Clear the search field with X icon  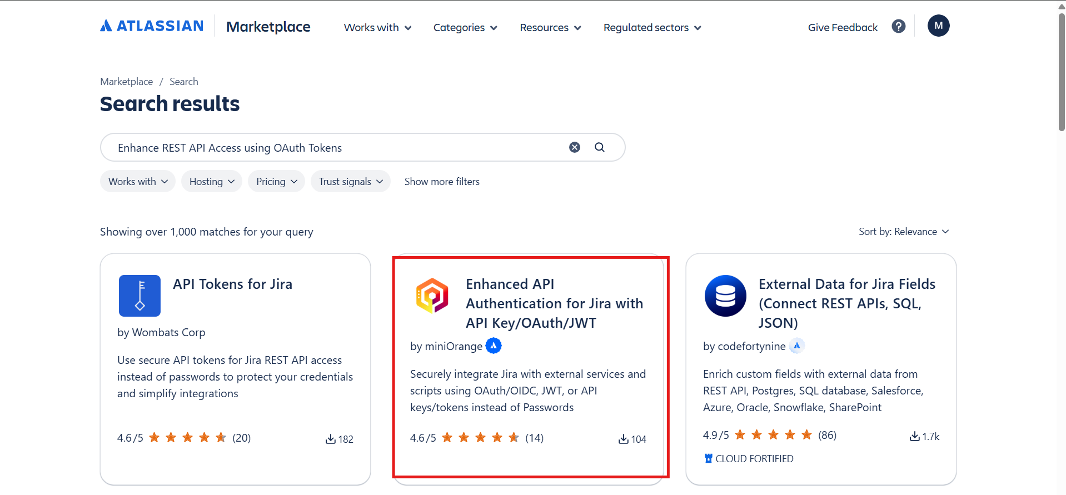click(575, 147)
